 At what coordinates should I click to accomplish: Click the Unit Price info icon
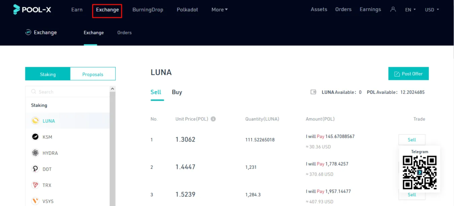point(213,119)
